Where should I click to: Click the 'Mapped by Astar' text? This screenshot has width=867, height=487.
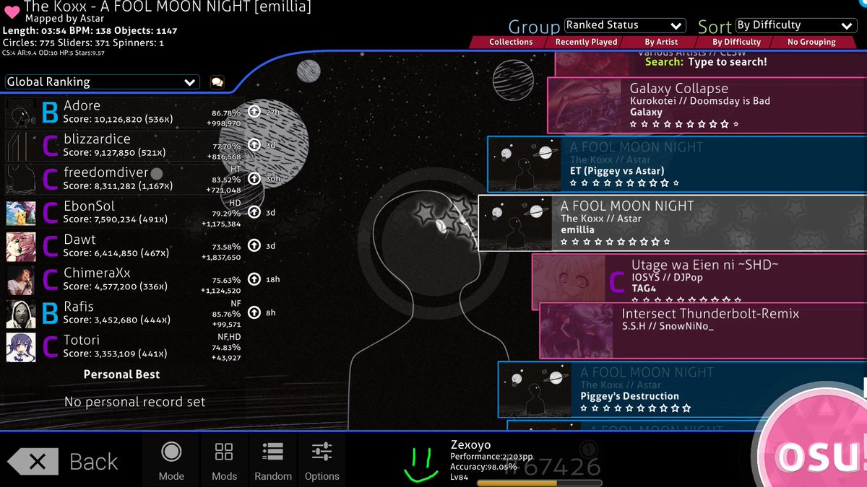64,19
